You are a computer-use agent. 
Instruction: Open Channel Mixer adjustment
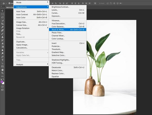(68, 36)
